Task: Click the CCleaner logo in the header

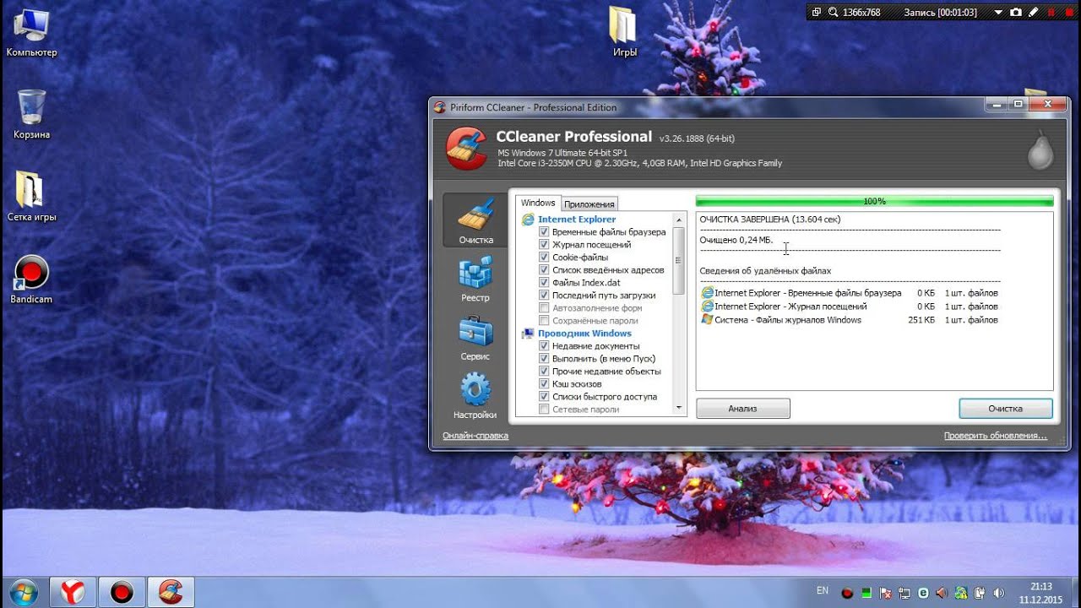Action: [x=465, y=148]
